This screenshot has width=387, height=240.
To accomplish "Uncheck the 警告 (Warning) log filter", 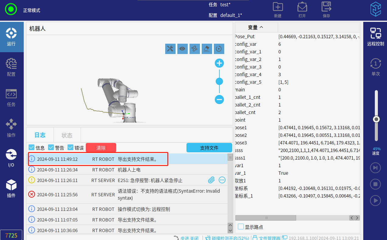I will pos(51,147).
